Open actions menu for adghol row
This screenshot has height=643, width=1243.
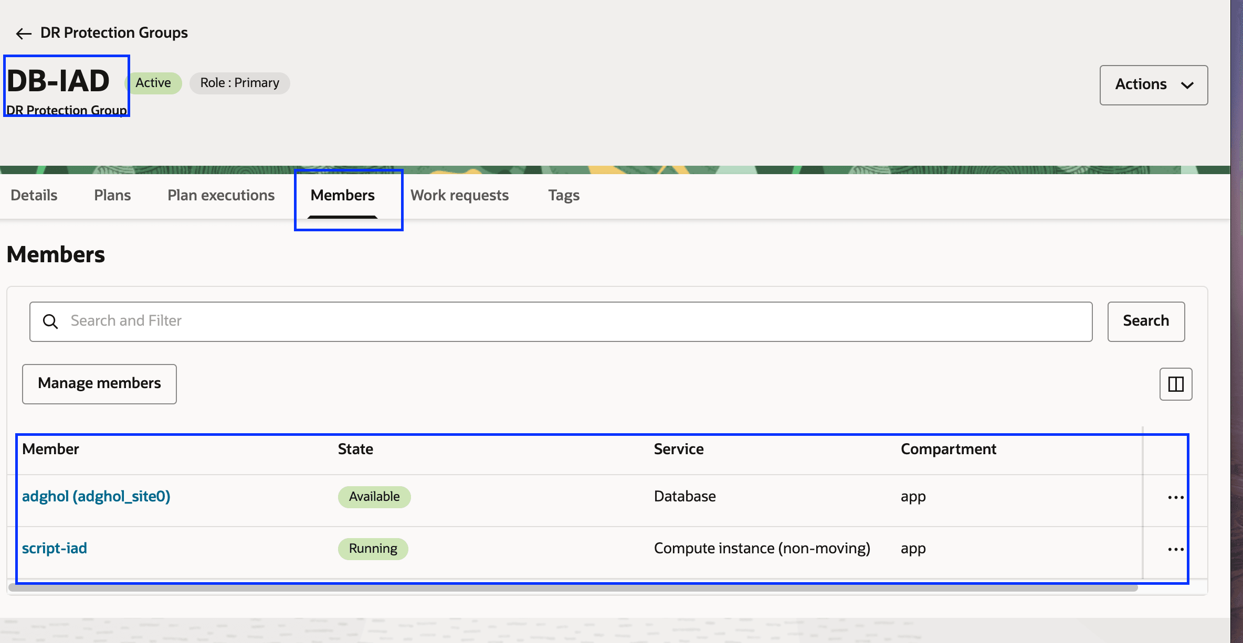1175,497
